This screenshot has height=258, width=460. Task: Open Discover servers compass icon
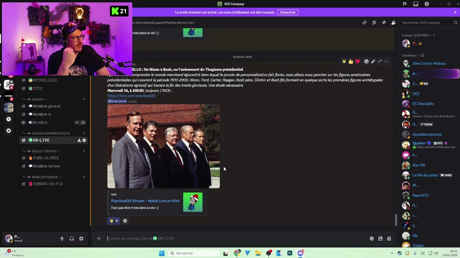(9, 131)
